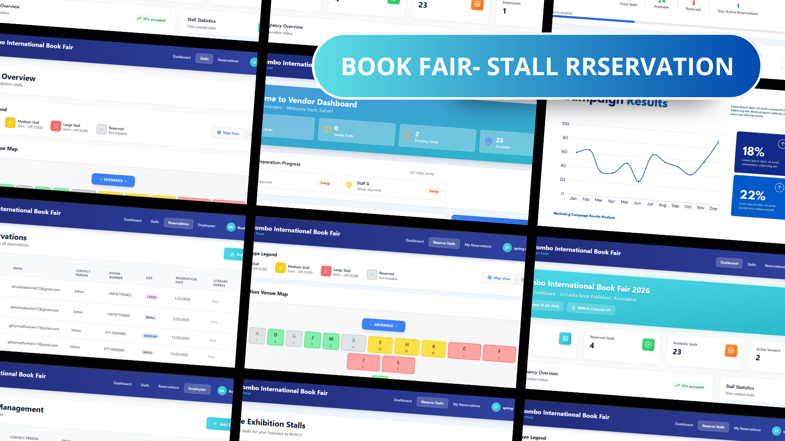Toggle selection of stall D on the venue map
The height and width of the screenshot is (441, 785).
(x=275, y=337)
